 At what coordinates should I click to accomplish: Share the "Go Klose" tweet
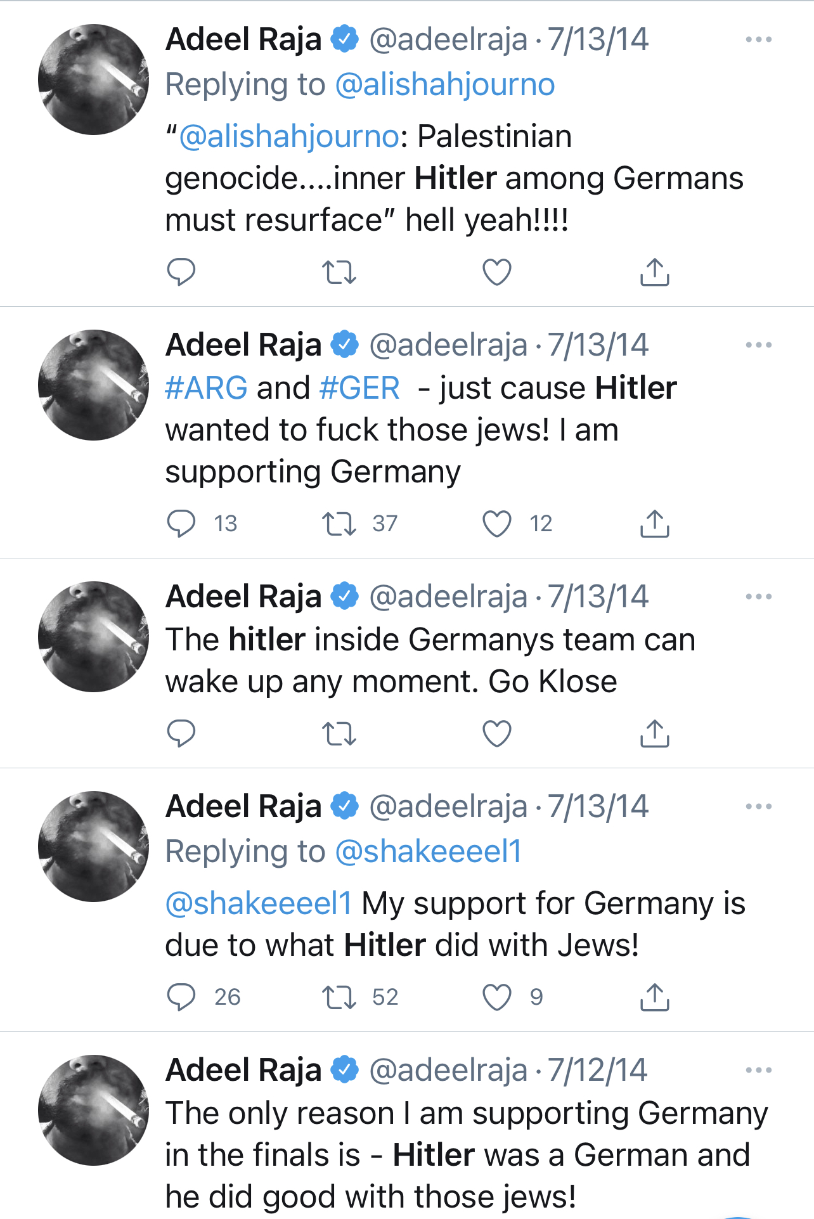point(654,733)
